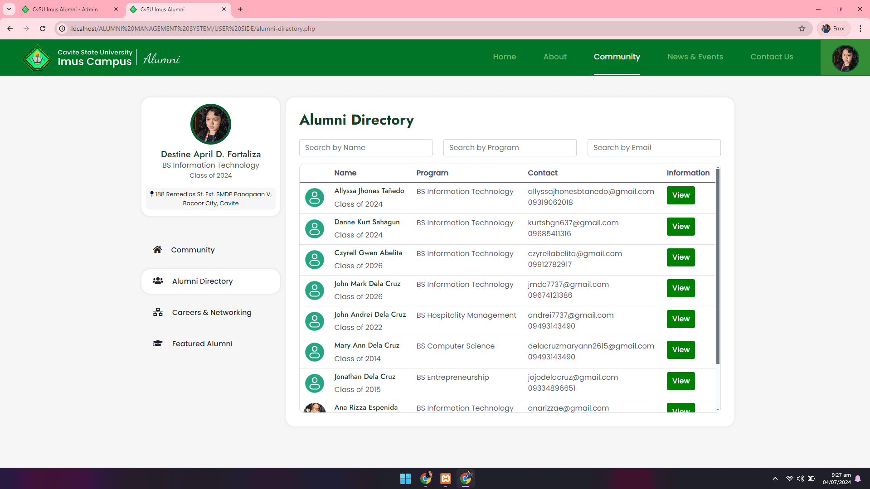Open the Windows Start menu
This screenshot has width=870, height=489.
[405, 479]
